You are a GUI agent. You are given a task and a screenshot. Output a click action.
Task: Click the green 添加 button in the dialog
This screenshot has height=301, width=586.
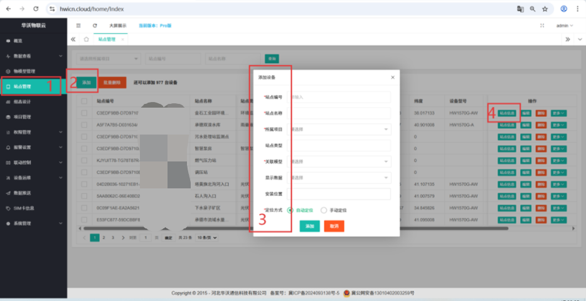click(x=309, y=226)
